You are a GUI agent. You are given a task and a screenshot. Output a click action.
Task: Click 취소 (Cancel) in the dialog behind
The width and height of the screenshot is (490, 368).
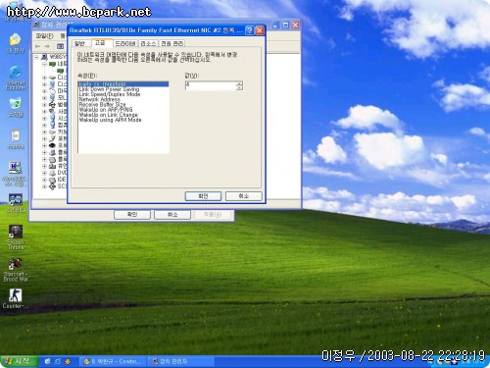click(x=172, y=215)
